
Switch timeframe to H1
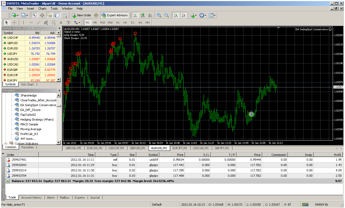pyautogui.click(x=118, y=22)
